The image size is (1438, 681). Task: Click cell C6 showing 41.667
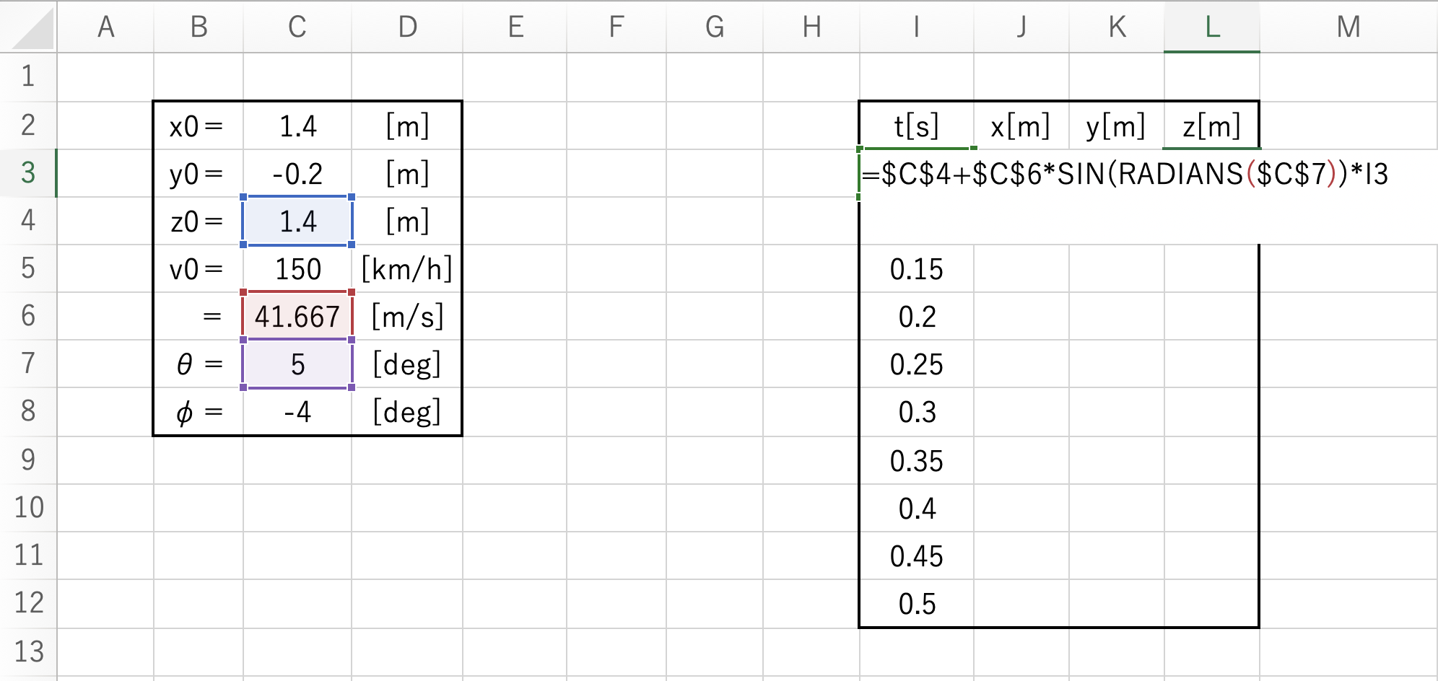click(x=297, y=316)
